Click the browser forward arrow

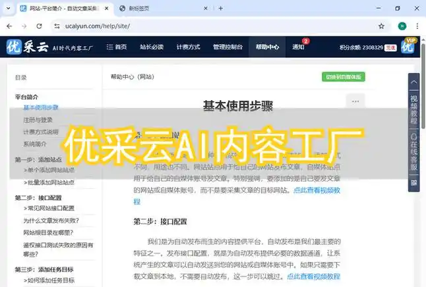[x=24, y=26]
